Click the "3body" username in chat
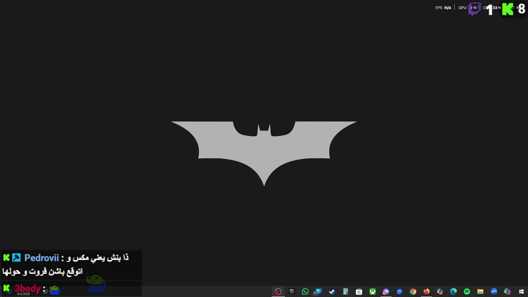The image size is (528, 297). pyautogui.click(x=28, y=288)
